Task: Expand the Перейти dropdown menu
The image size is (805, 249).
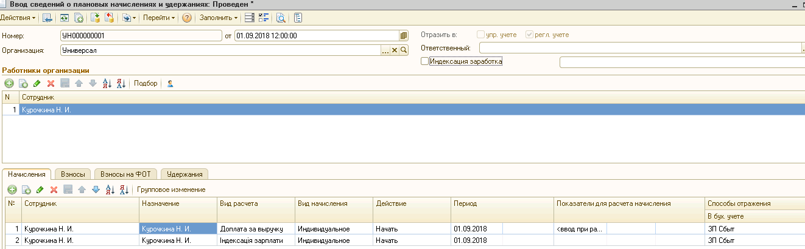Action: pos(158,18)
